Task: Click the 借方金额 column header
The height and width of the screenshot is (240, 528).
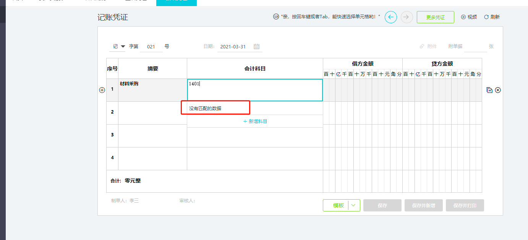Action: click(x=363, y=64)
